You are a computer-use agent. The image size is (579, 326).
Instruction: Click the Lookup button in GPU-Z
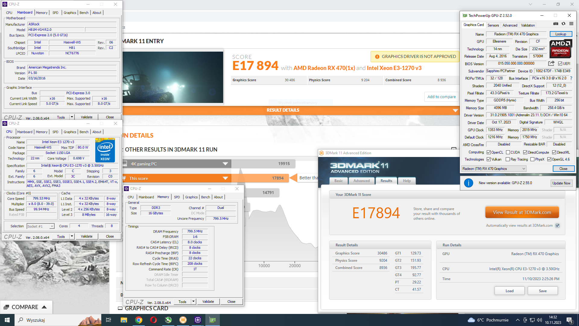click(x=561, y=34)
